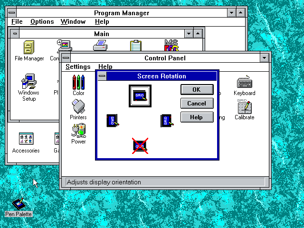304x228 pixels.
Task: Choose the right-side portrait rotation icon
Action: tap(167, 121)
